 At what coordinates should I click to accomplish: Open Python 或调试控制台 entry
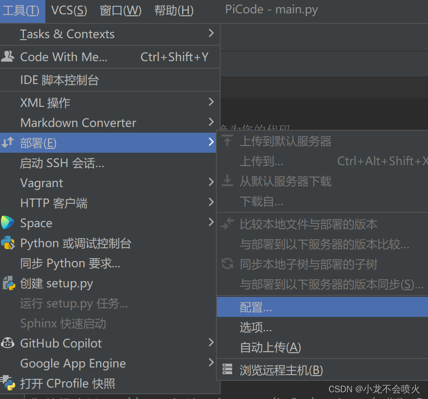108,243
